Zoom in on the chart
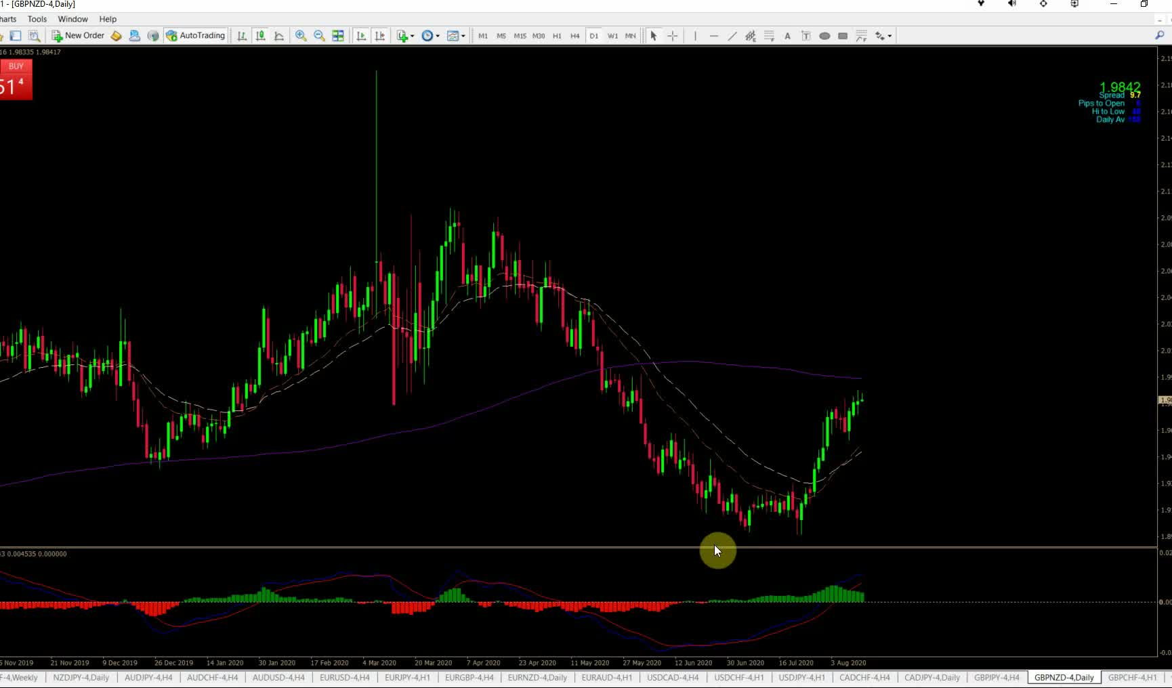The image size is (1172, 688). pos(301,36)
